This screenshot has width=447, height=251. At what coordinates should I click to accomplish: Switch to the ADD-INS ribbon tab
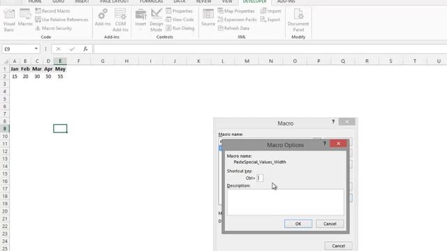(286, 1)
